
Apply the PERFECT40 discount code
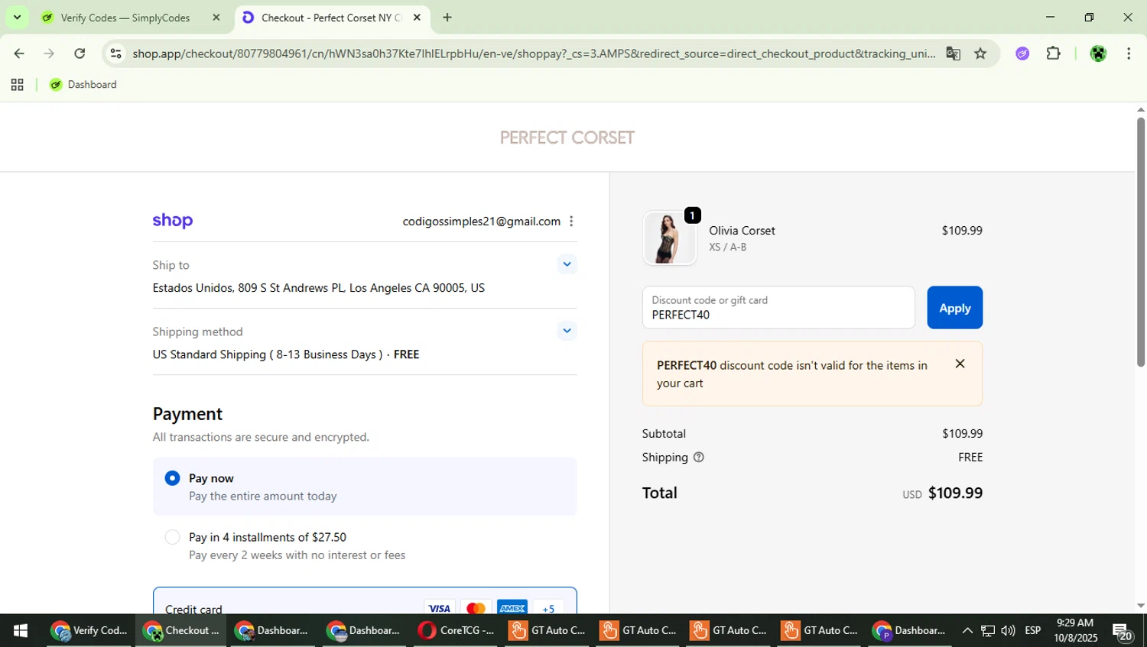click(954, 308)
